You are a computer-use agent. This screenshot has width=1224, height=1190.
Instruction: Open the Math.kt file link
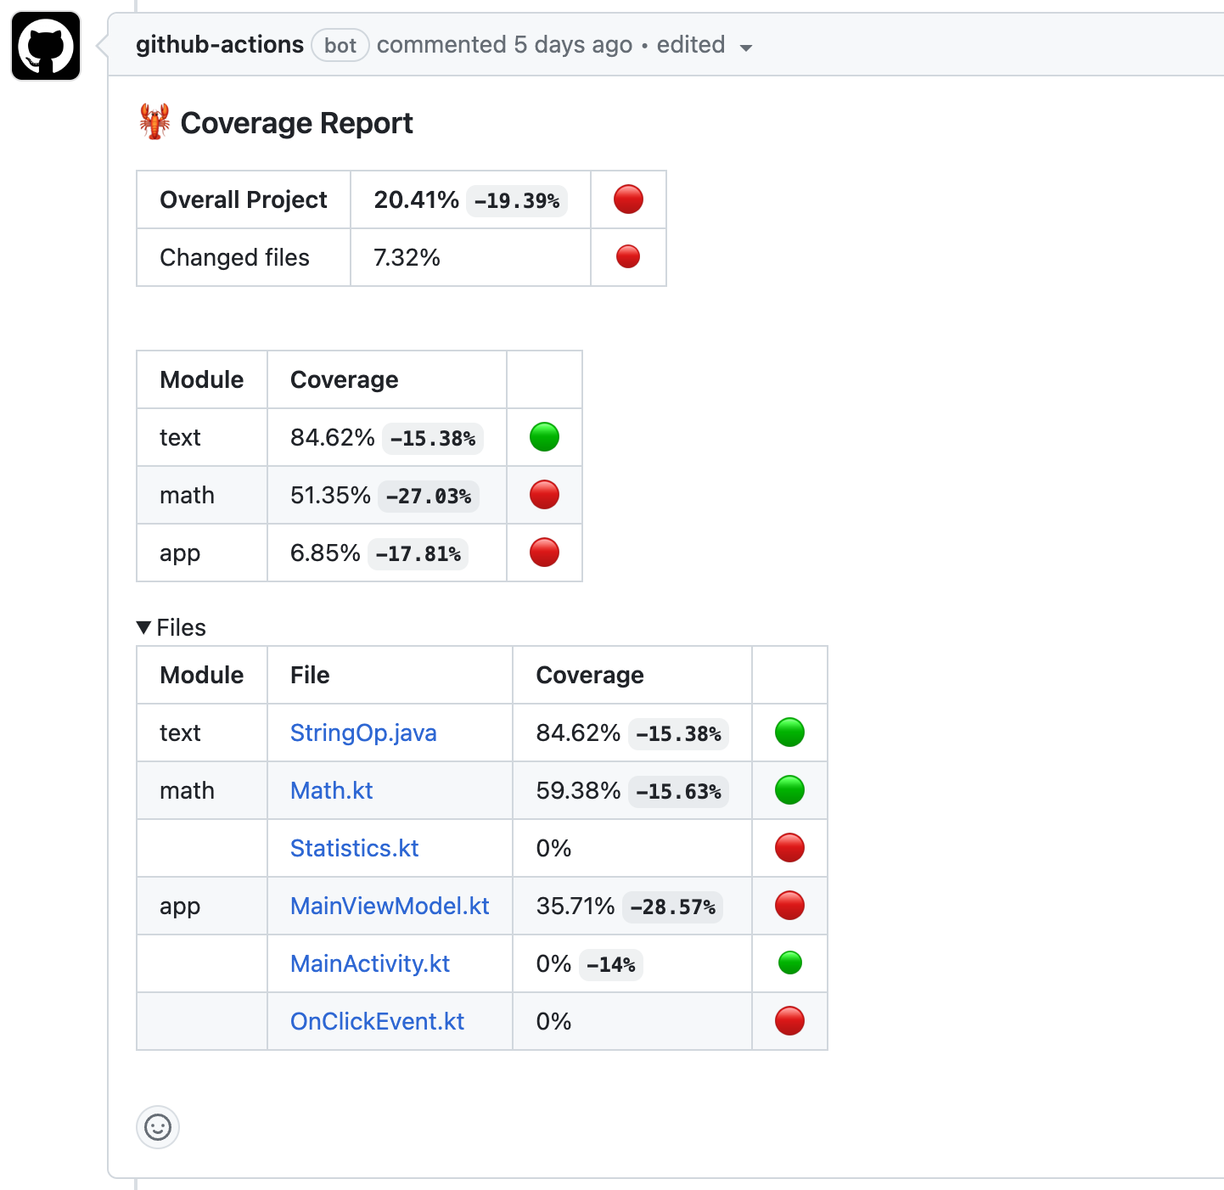coord(331,790)
